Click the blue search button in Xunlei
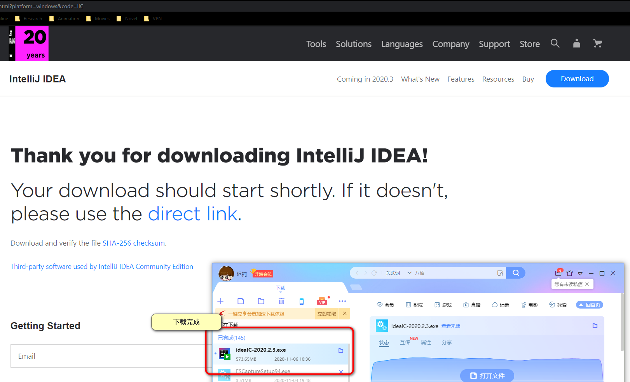The width and height of the screenshot is (630, 382). click(516, 273)
